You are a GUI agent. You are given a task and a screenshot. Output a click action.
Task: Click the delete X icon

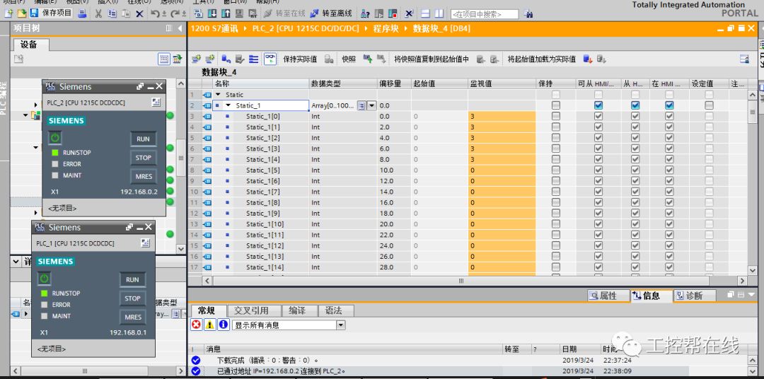pyautogui.click(x=139, y=13)
